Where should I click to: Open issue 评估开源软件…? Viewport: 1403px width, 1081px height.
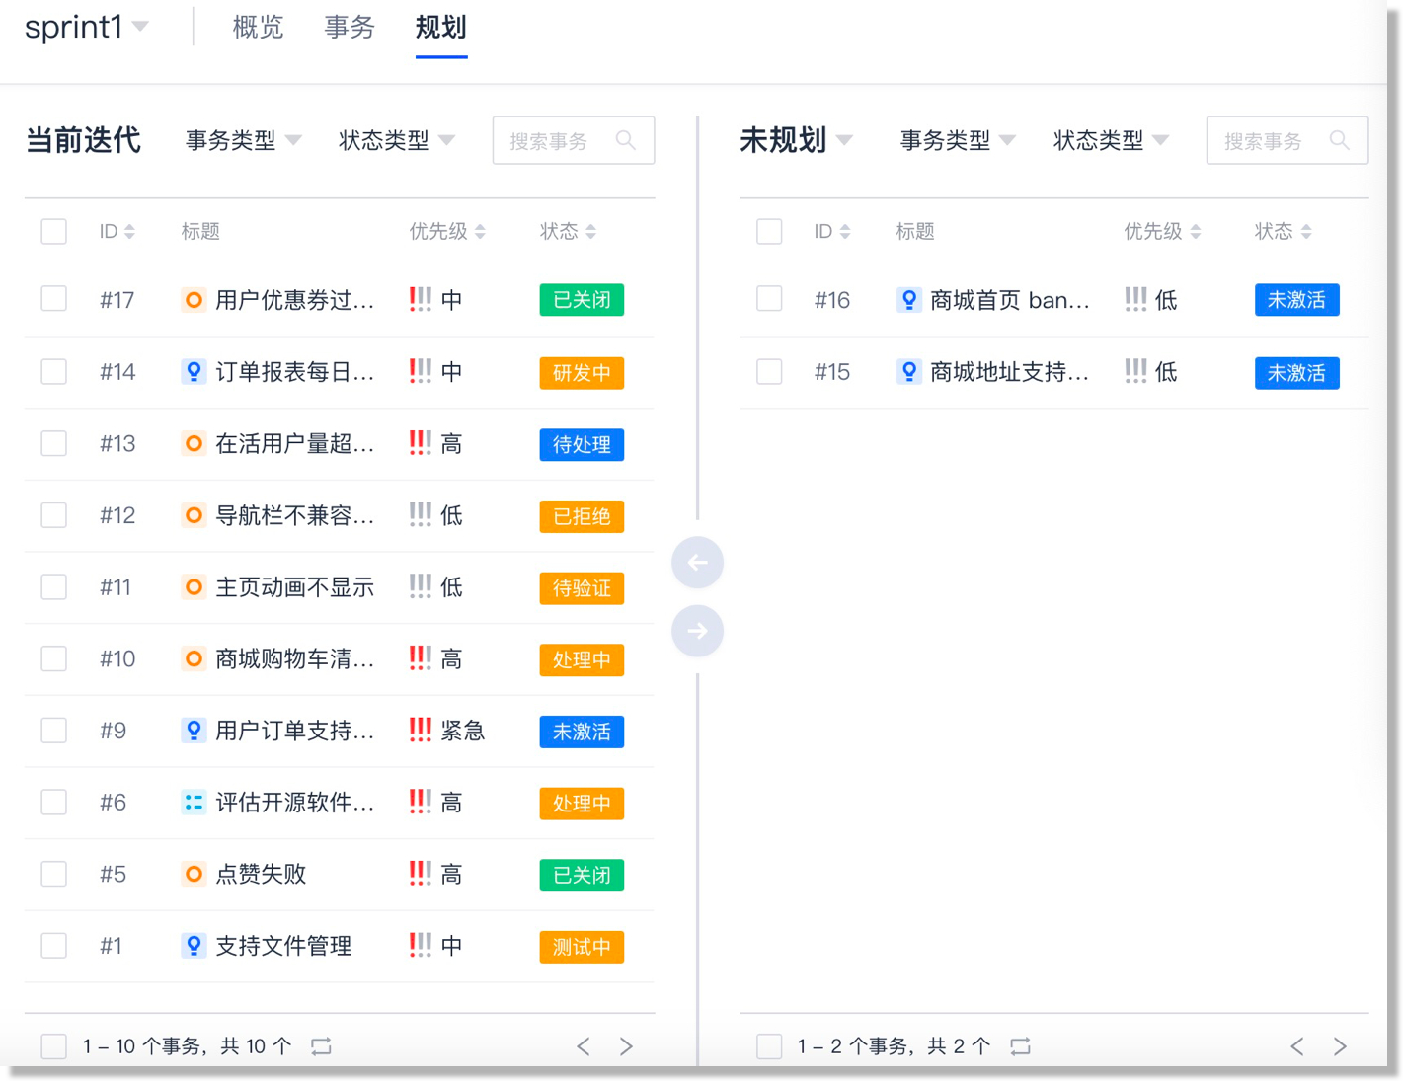pos(295,803)
